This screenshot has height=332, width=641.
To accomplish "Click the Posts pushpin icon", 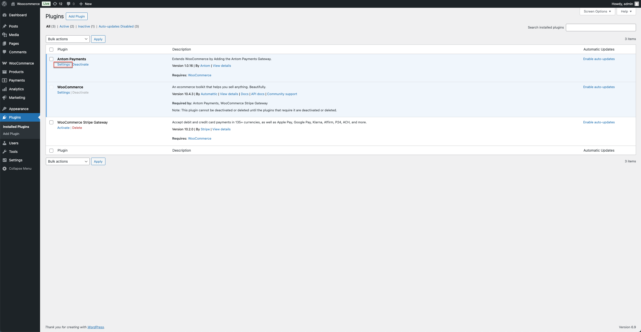I will (x=5, y=26).
